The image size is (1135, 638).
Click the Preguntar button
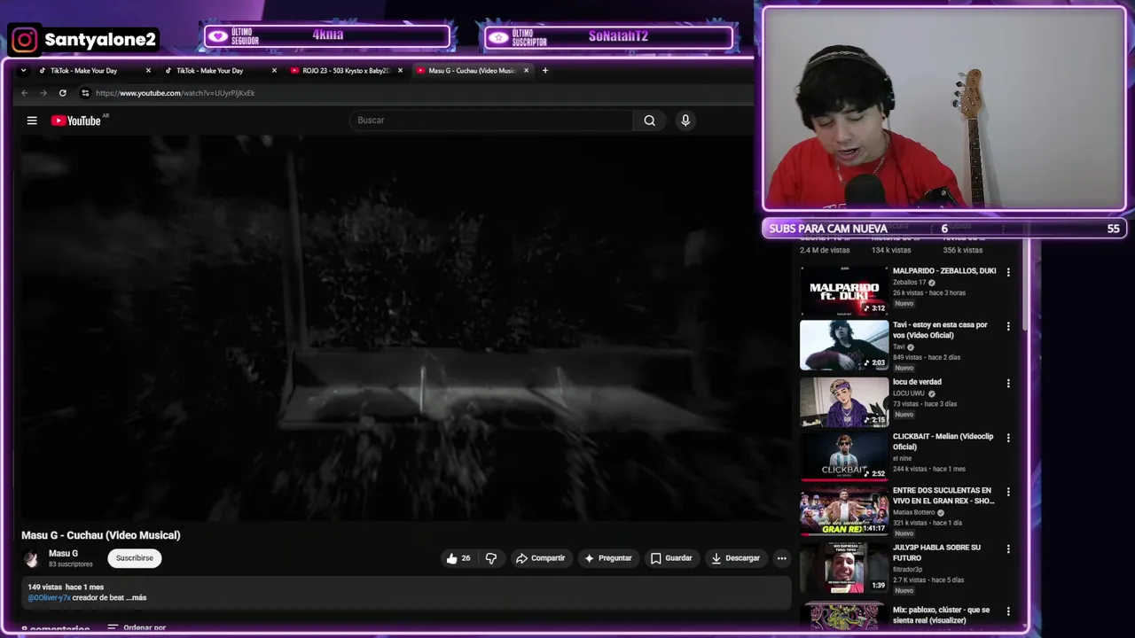tap(608, 558)
